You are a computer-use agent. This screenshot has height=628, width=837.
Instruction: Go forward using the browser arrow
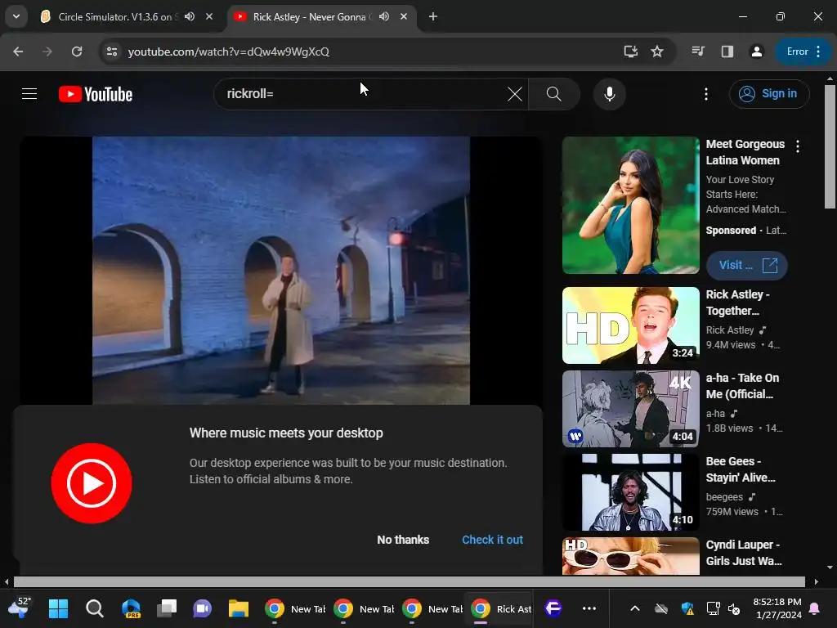tap(47, 52)
